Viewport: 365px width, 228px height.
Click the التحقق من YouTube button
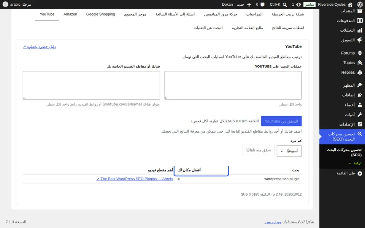(281, 121)
